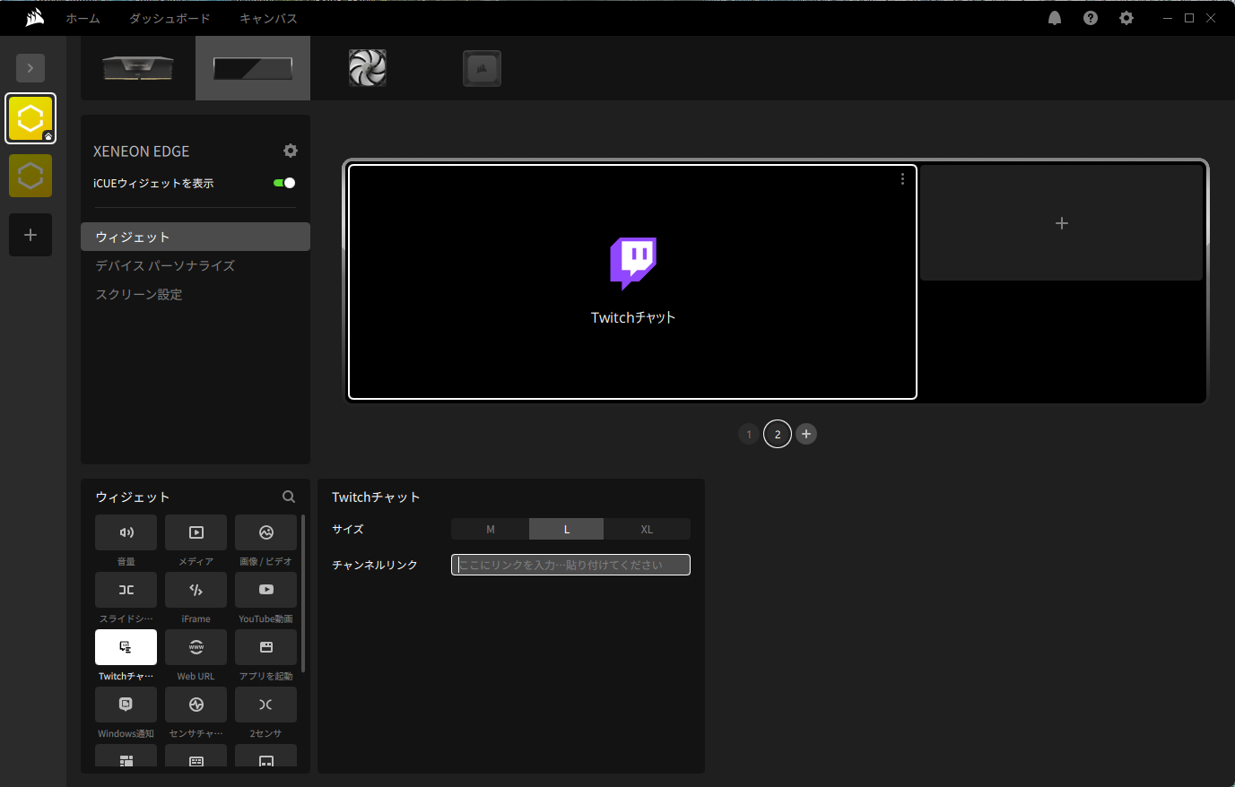Add a new screen page
1235x787 pixels.
coord(806,434)
